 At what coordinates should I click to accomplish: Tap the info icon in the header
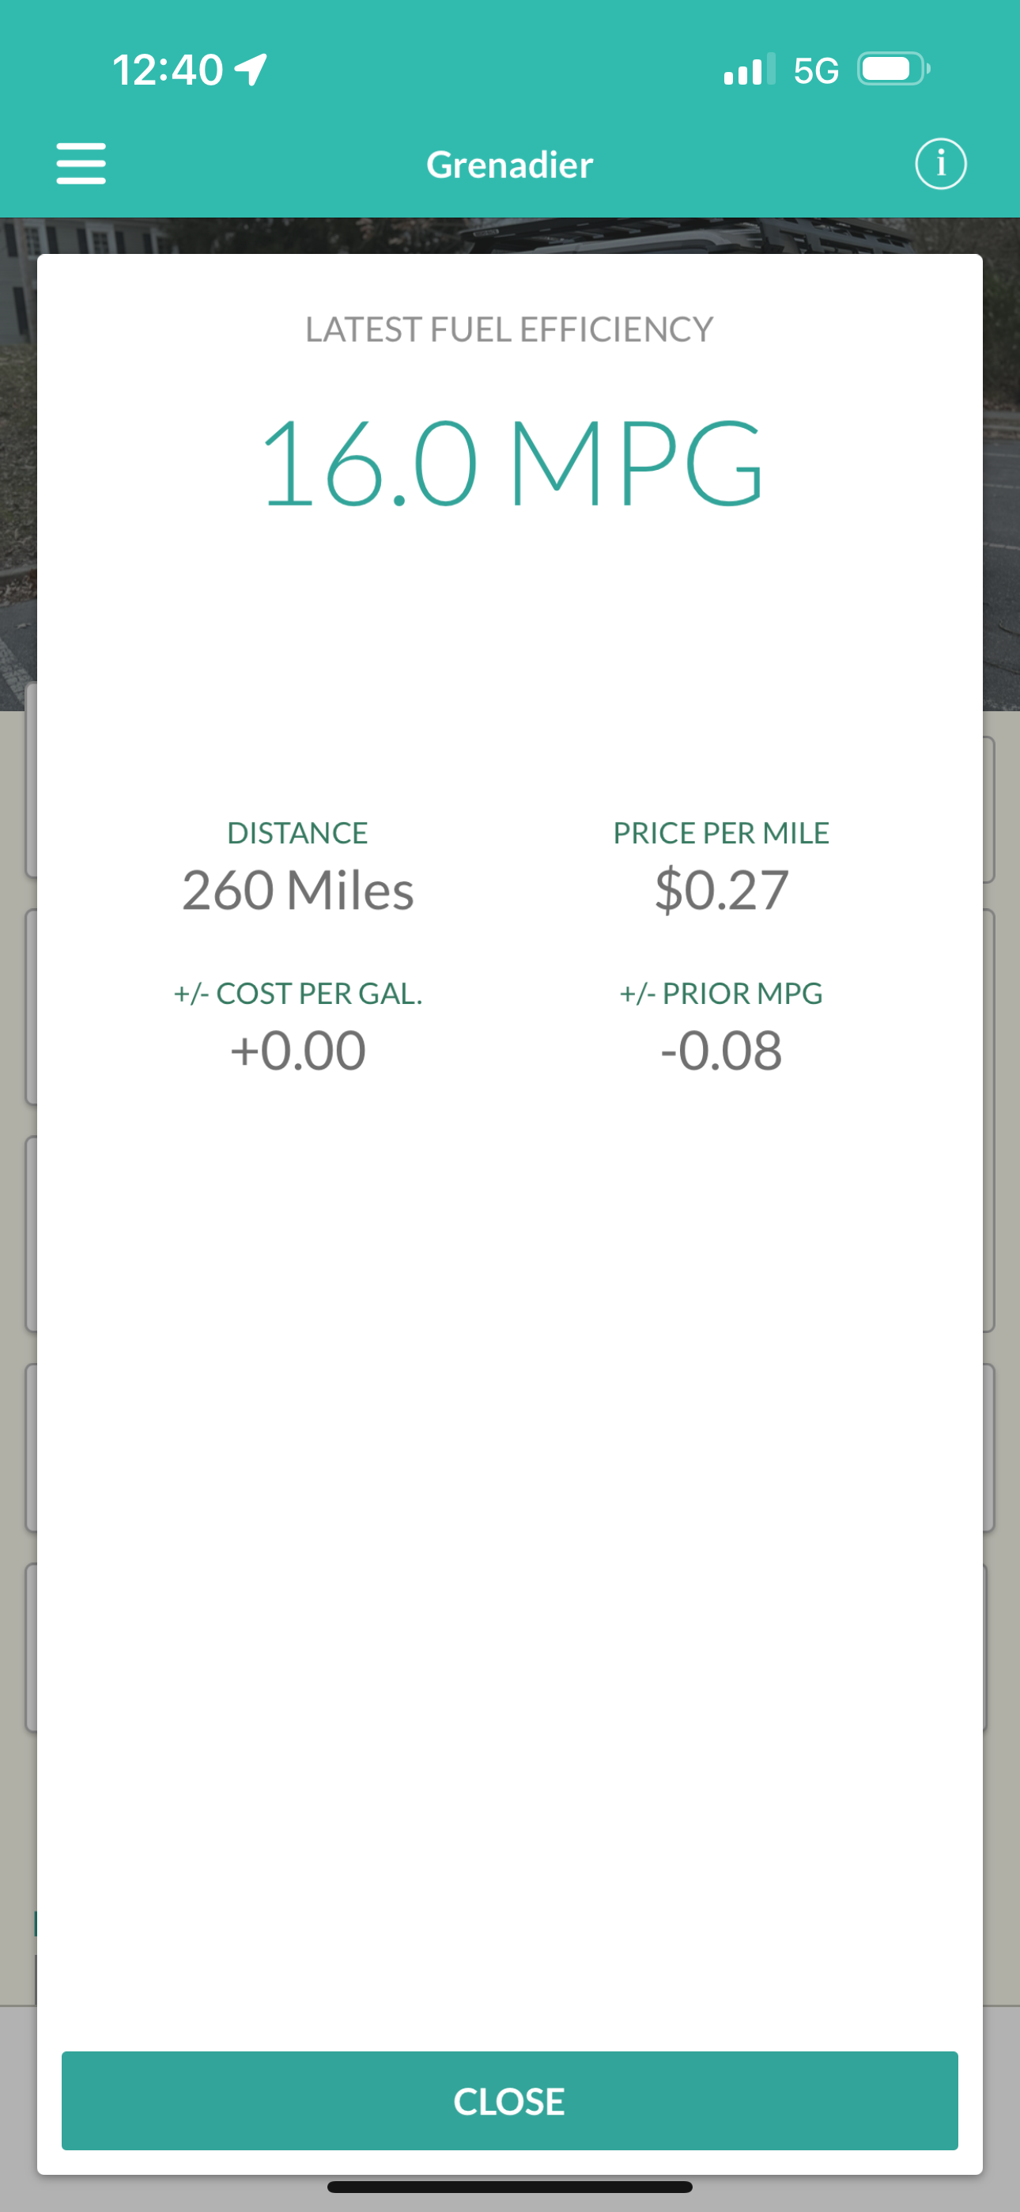click(x=940, y=163)
